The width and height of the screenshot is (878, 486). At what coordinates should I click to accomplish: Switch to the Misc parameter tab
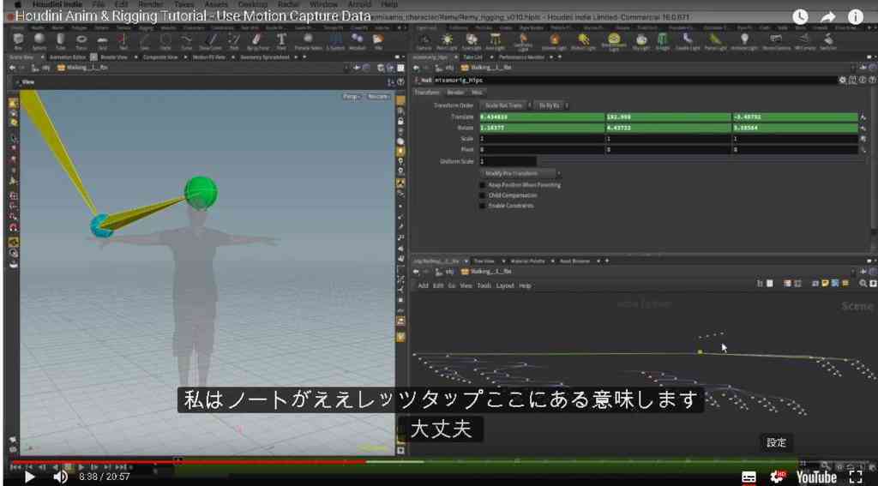(477, 93)
